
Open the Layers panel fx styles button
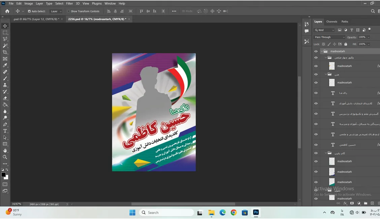tap(345, 203)
